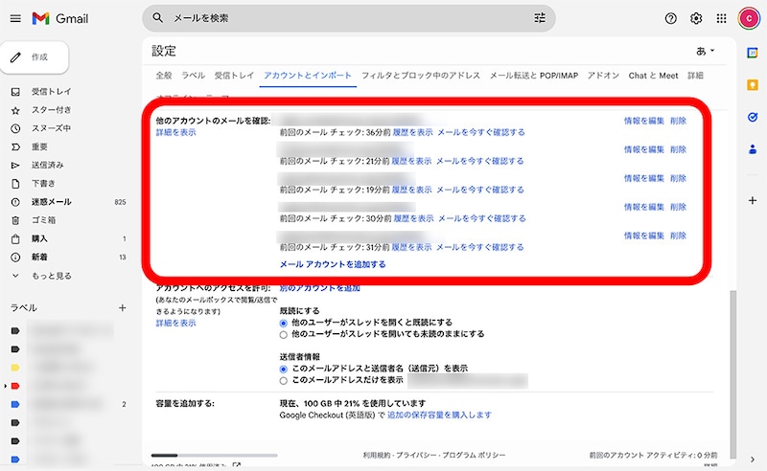Switch to 全般 settings tab

[x=164, y=76]
